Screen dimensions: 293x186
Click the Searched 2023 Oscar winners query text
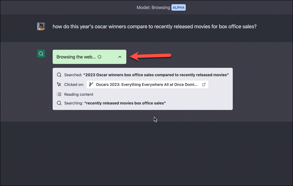156,75
